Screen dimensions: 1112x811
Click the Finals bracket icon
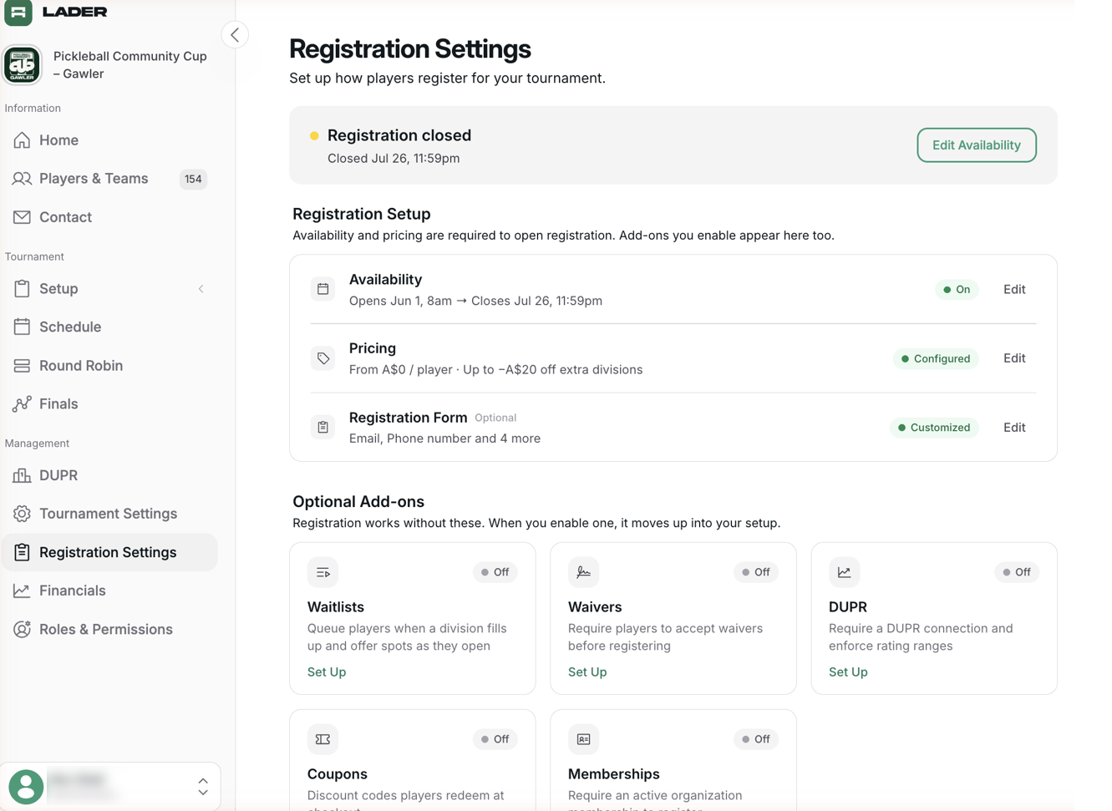click(x=22, y=404)
